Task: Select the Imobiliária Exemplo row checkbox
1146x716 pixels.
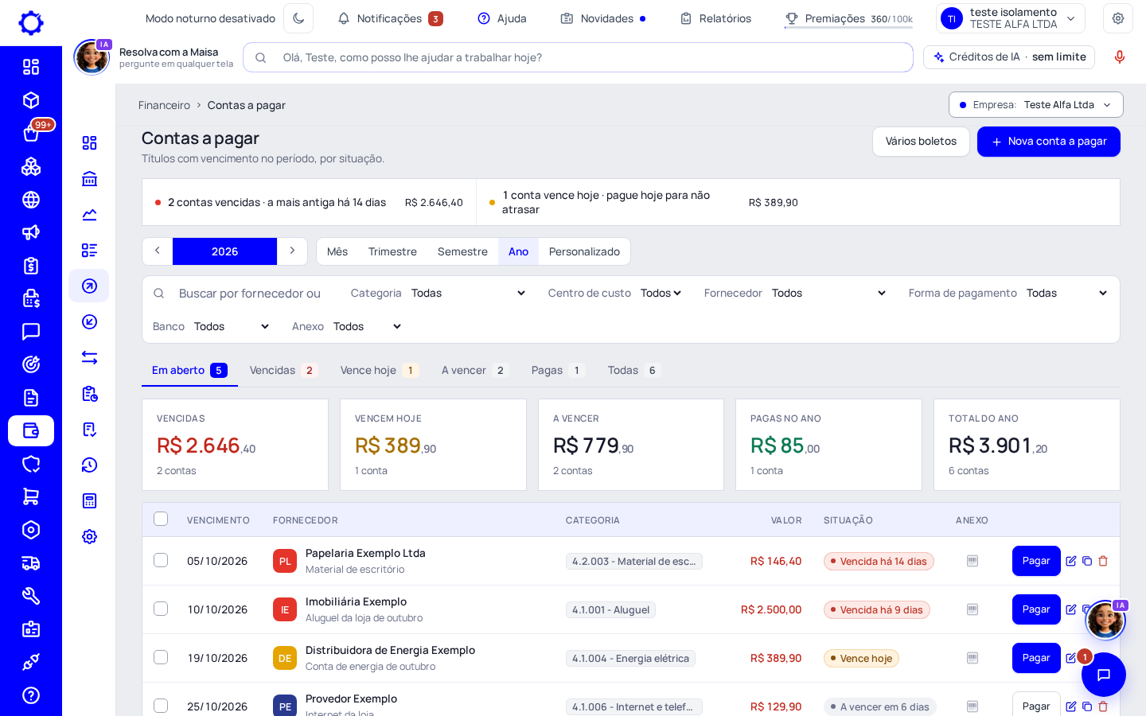Action: [161, 609]
